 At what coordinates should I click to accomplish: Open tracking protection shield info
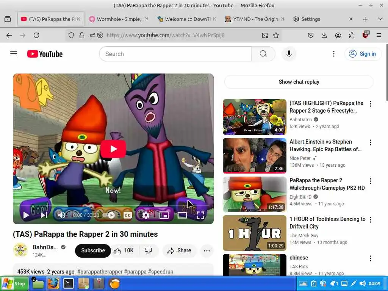pos(71,35)
